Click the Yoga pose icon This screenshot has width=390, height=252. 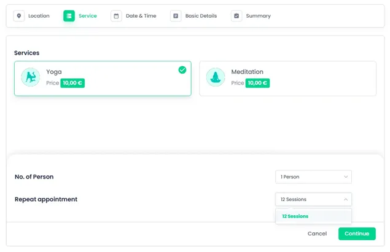[31, 77]
